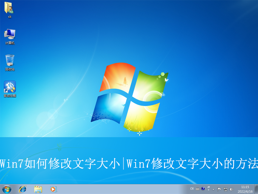Launch Windows Media Player from the taskbar
Image resolution: width=258 pixels, height=194 pixels.
pos(53,189)
